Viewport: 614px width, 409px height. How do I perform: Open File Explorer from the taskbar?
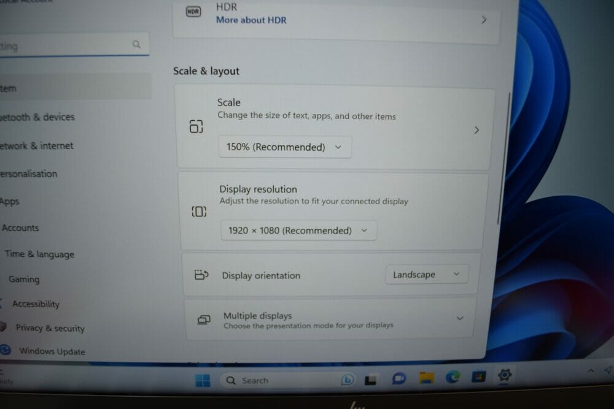427,378
